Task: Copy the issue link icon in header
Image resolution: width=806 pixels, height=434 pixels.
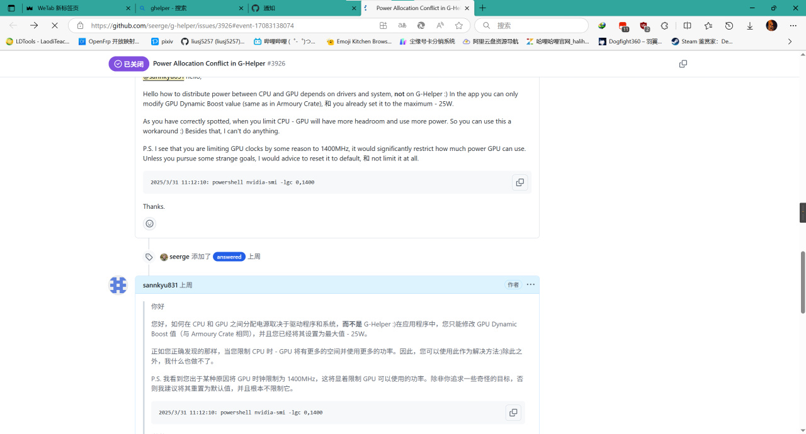Action: tap(683, 64)
